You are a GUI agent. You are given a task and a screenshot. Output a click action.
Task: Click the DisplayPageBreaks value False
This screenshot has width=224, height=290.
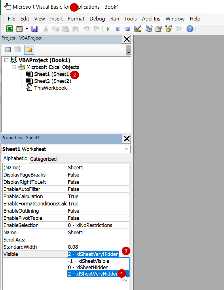98,175
